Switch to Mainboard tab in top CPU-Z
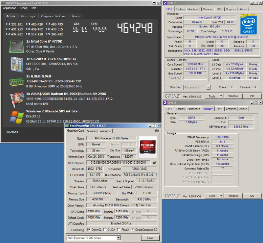This screenshot has height=243, width=263. (194, 9)
